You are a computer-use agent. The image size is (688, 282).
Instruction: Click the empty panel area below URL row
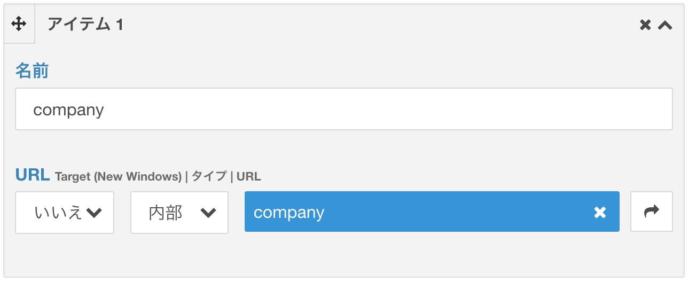coord(343,255)
